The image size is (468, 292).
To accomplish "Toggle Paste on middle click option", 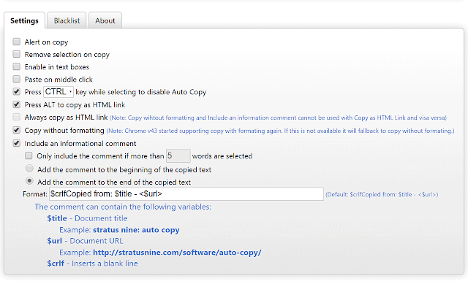I will [x=17, y=80].
